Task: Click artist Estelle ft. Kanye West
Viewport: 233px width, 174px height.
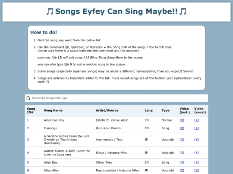Action: pyautogui.click(x=112, y=120)
